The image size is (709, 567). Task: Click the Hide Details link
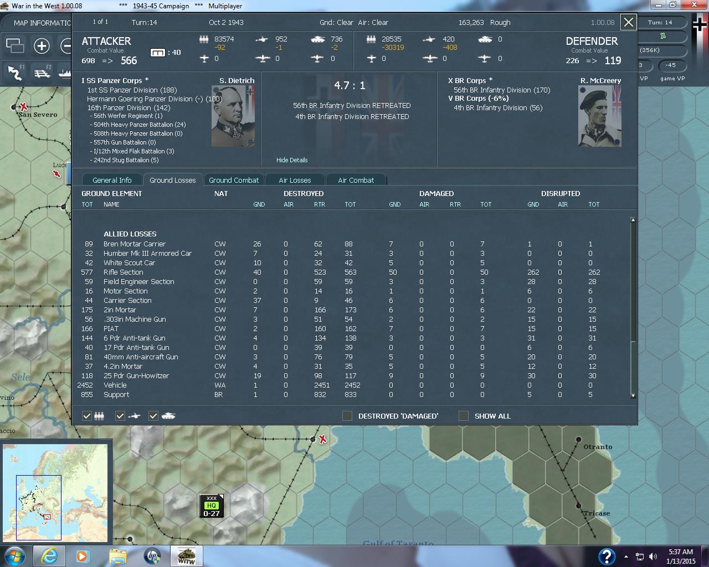(x=292, y=160)
